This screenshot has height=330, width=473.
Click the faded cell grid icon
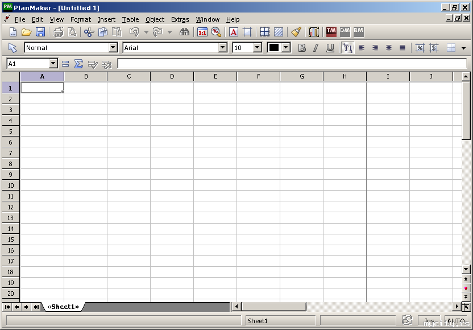[x=451, y=48]
